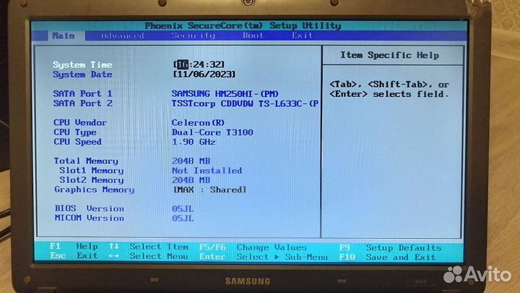
Task: Click SATA Port 1 label
Action: pos(82,93)
